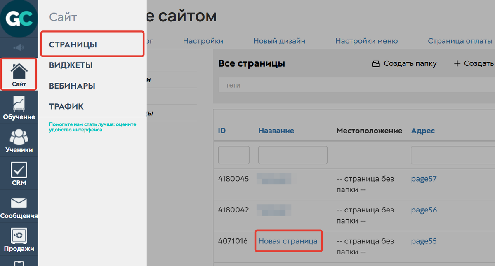Click the Название filter input field
The height and width of the screenshot is (266, 495).
click(x=293, y=155)
